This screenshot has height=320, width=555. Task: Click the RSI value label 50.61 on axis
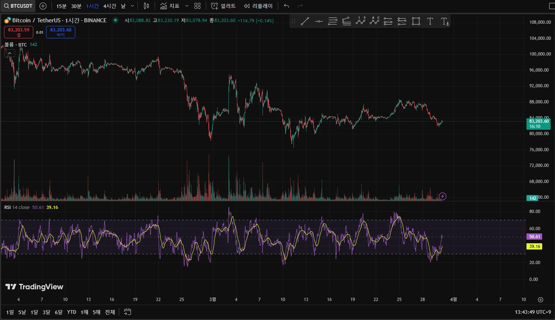tap(534, 237)
